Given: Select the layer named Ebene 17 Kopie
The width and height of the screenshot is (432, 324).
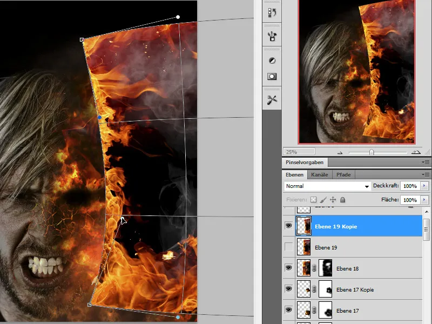Looking at the screenshot, I should pos(355,289).
